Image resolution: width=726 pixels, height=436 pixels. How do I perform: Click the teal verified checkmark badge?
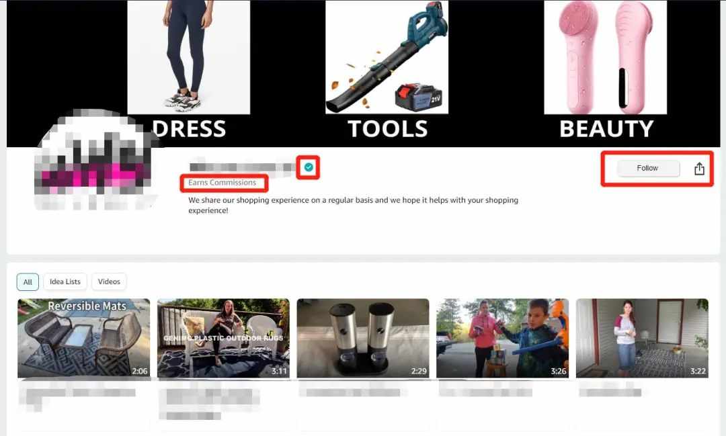point(309,167)
